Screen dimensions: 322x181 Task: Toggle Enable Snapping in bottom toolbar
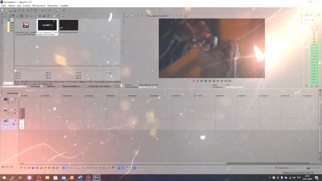pyautogui.click(x=119, y=168)
